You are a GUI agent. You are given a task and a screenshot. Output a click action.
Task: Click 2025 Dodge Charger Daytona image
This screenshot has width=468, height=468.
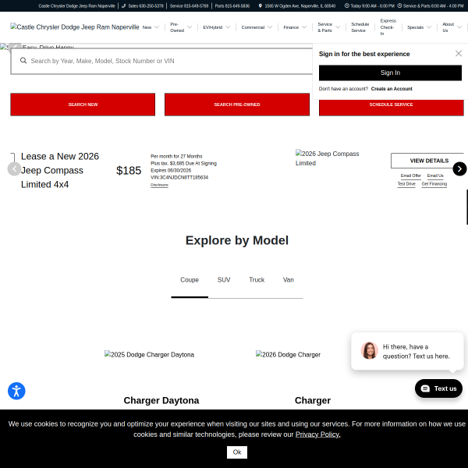tap(149, 355)
